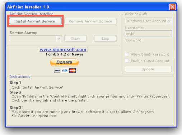Click the 'Step 1' heading
The height and width of the screenshot is (135, 182).
click(15, 82)
